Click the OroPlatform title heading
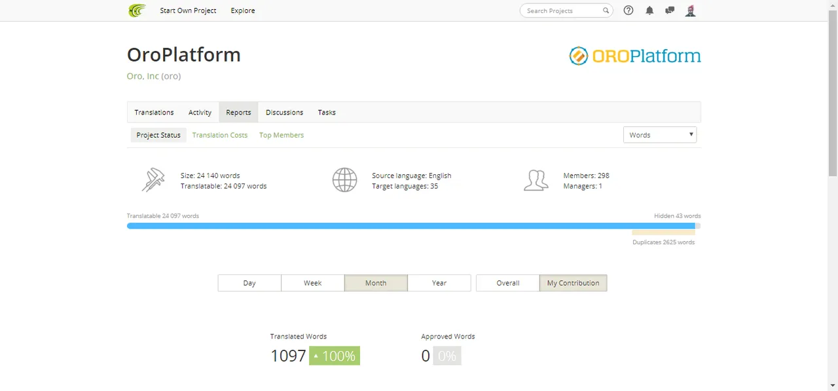 coord(184,54)
